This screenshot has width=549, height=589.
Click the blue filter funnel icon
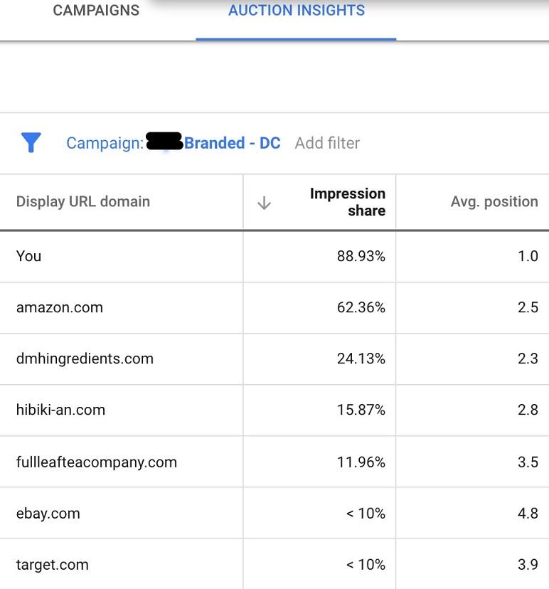click(x=30, y=143)
